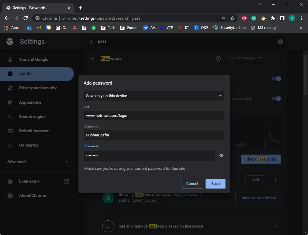Viewport: 308px width, 235px height.
Task: Open the red dots Asana bookmark
Action: [x=75, y=28]
